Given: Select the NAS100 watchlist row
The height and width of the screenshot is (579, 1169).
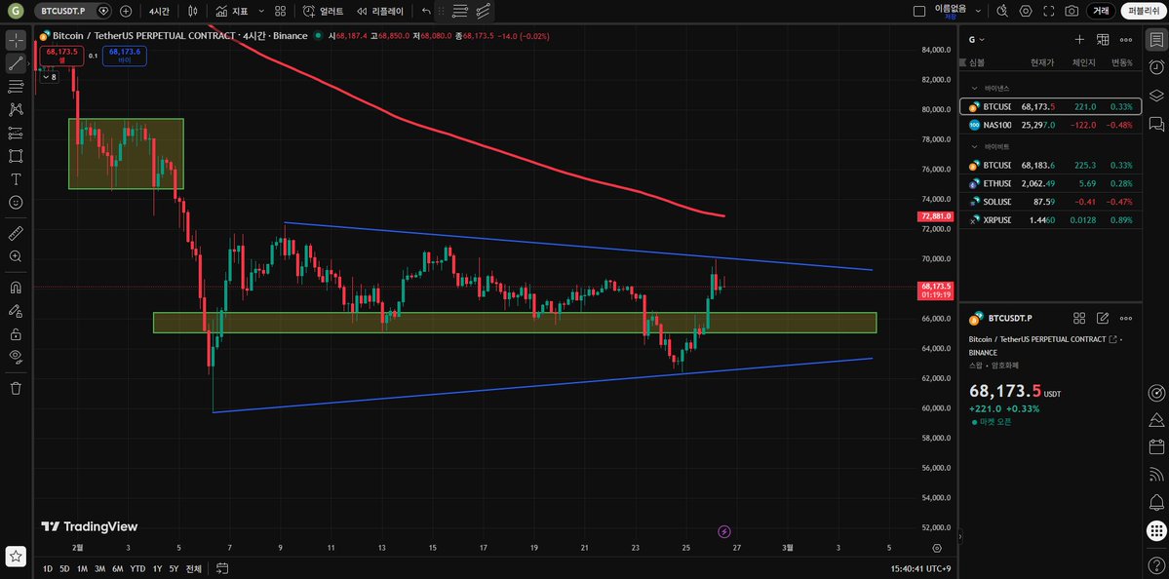Looking at the screenshot, I should pos(1050,125).
